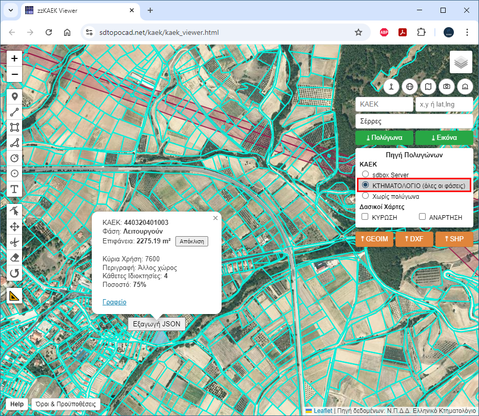Click the KAEK search input field
The height and width of the screenshot is (416, 479).
[384, 105]
